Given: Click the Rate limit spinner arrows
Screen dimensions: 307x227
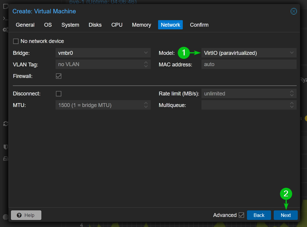Looking at the screenshot, I should click(x=292, y=93).
